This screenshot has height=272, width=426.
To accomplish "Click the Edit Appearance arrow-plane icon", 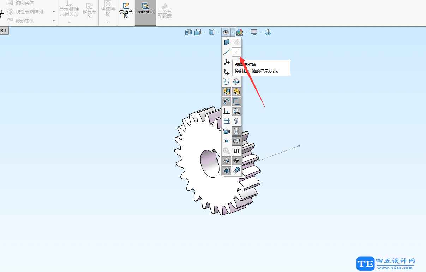I will [x=268, y=32].
